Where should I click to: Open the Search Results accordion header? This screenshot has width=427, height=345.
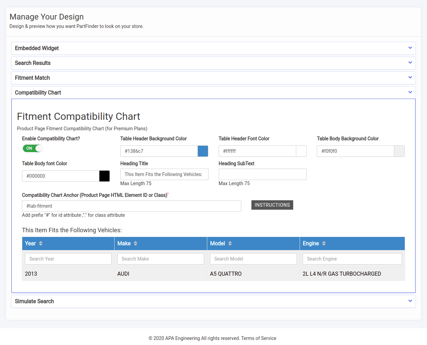213,63
